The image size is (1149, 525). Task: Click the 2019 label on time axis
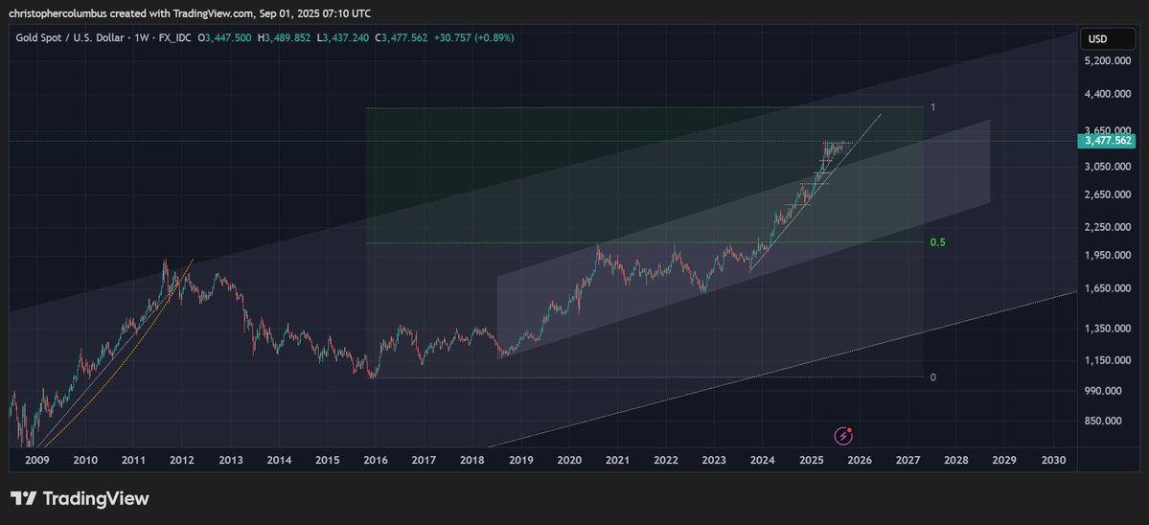520,460
